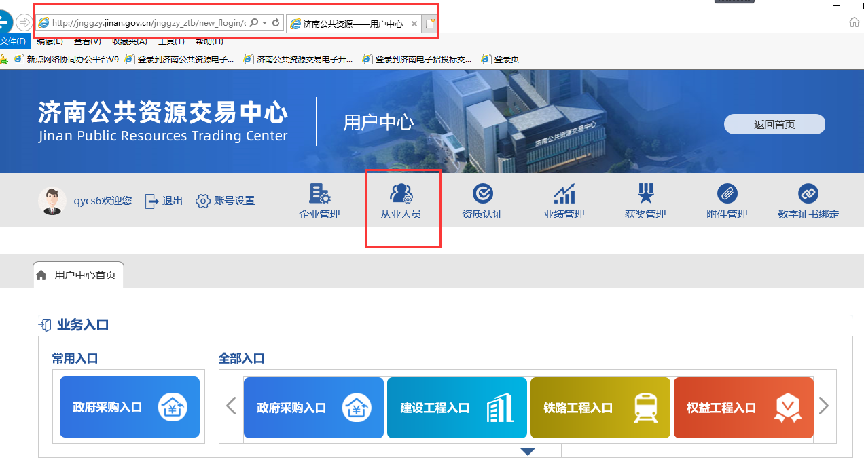The height and width of the screenshot is (464, 864).
Task: Open 铁路工程入口 railway entry tile
Action: tap(600, 408)
